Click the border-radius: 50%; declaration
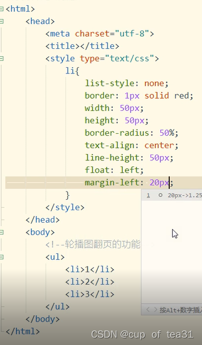The height and width of the screenshot is (345, 202). (132, 133)
